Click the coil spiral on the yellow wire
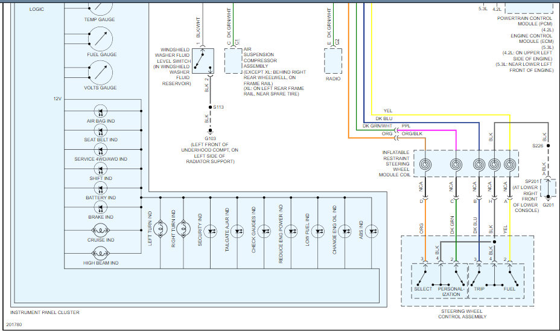 510,164
